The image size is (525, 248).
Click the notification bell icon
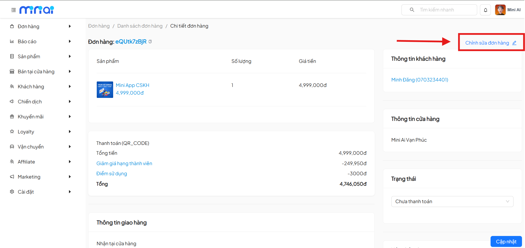click(x=485, y=10)
